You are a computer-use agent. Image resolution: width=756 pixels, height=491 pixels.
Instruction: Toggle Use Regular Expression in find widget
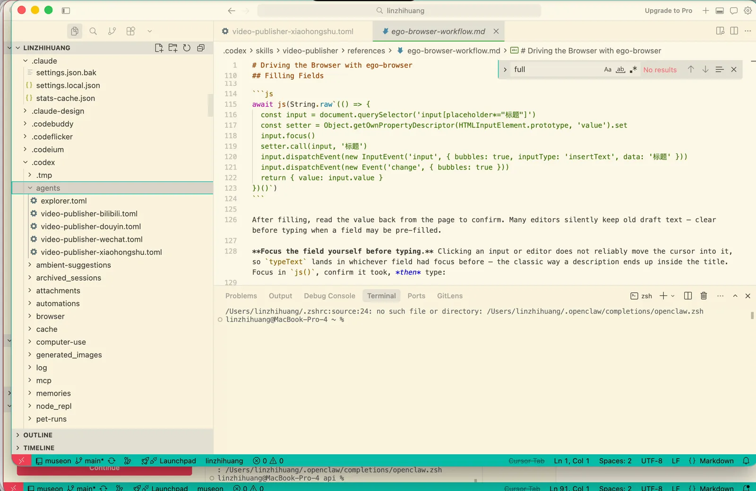tap(633, 69)
